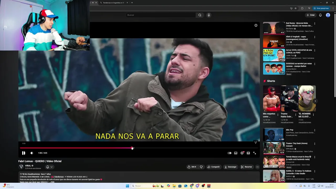This screenshot has height=189, width=336.
Task: Open browser media control icon
Action: point(309,8)
